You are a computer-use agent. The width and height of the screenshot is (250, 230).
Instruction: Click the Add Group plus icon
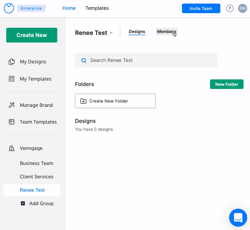pyautogui.click(x=23, y=203)
